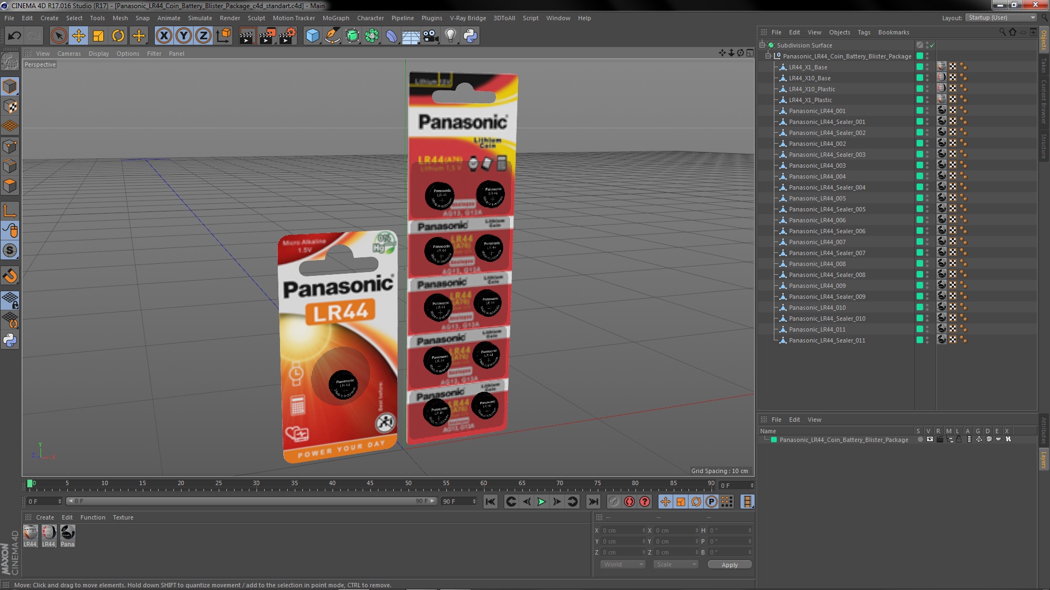1050x590 pixels.
Task: Open Edit Render Settings icon
Action: click(288, 36)
